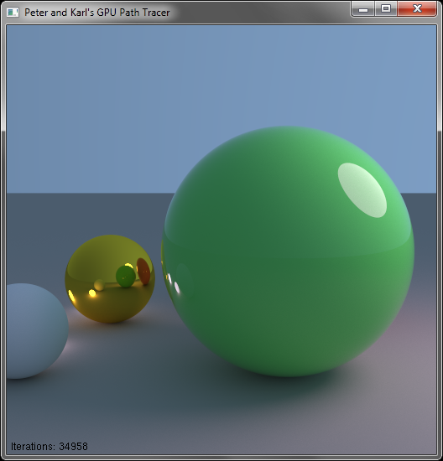Maximize the GPU Path Tracer window
Viewport: 443px width, 461px height.
pos(386,9)
